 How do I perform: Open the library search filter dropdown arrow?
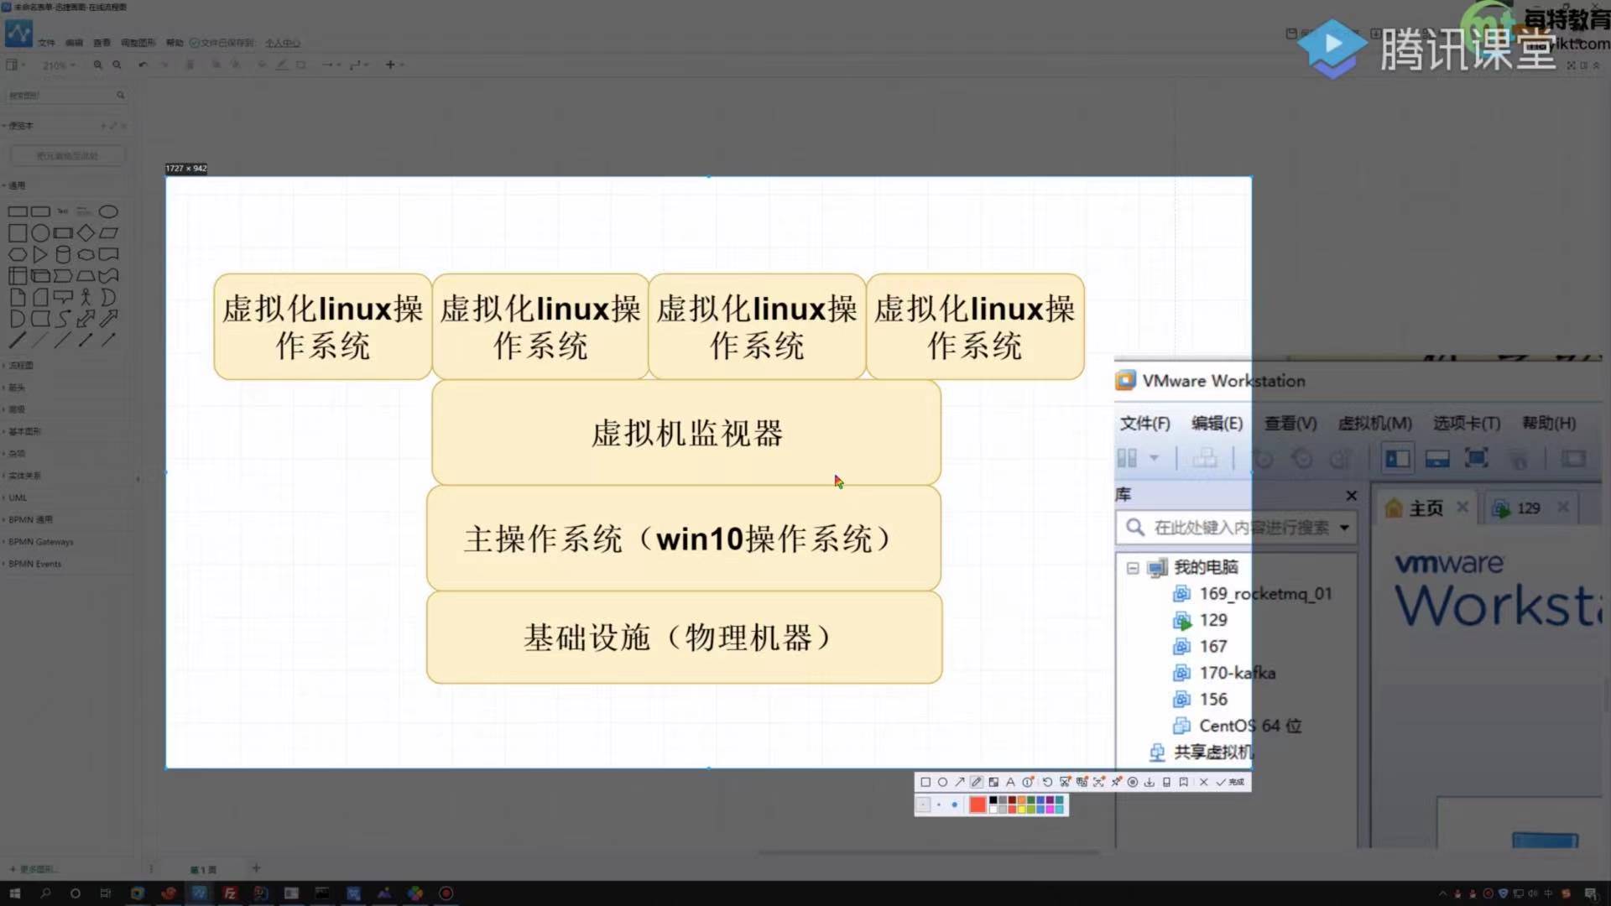[x=1344, y=528]
